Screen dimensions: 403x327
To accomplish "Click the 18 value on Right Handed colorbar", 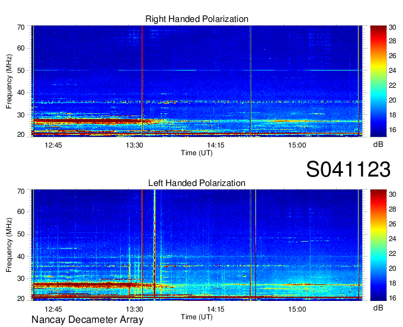I will 392,115.
